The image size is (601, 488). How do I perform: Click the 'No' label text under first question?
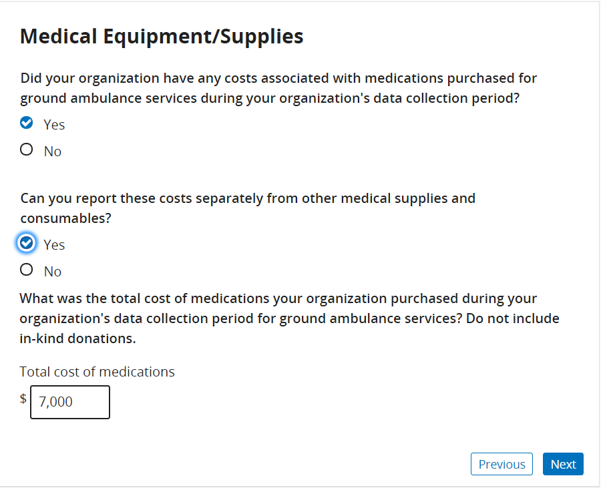point(53,152)
